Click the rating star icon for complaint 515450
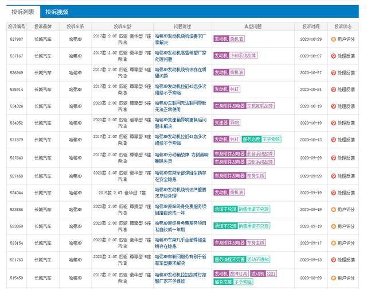Image resolution: width=367 pixels, height=289 pixels. click(x=333, y=278)
